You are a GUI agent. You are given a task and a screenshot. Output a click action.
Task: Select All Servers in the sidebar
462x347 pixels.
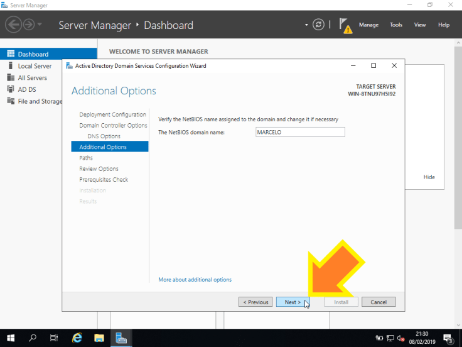(x=32, y=78)
